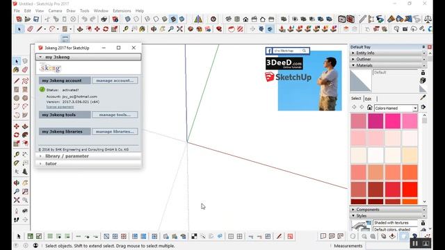The image size is (445, 250).
Task: Click the my 3skeng account header button
Action: click(65, 81)
